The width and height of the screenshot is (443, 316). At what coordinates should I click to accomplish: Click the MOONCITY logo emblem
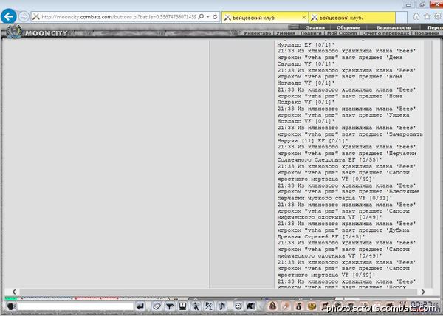(x=14, y=31)
